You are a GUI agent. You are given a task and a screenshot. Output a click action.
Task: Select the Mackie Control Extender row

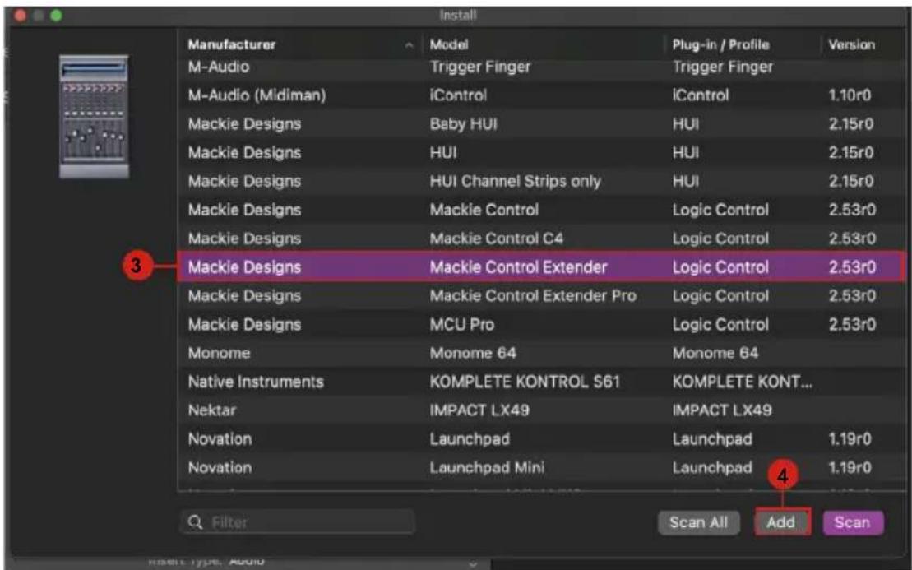[x=541, y=267]
